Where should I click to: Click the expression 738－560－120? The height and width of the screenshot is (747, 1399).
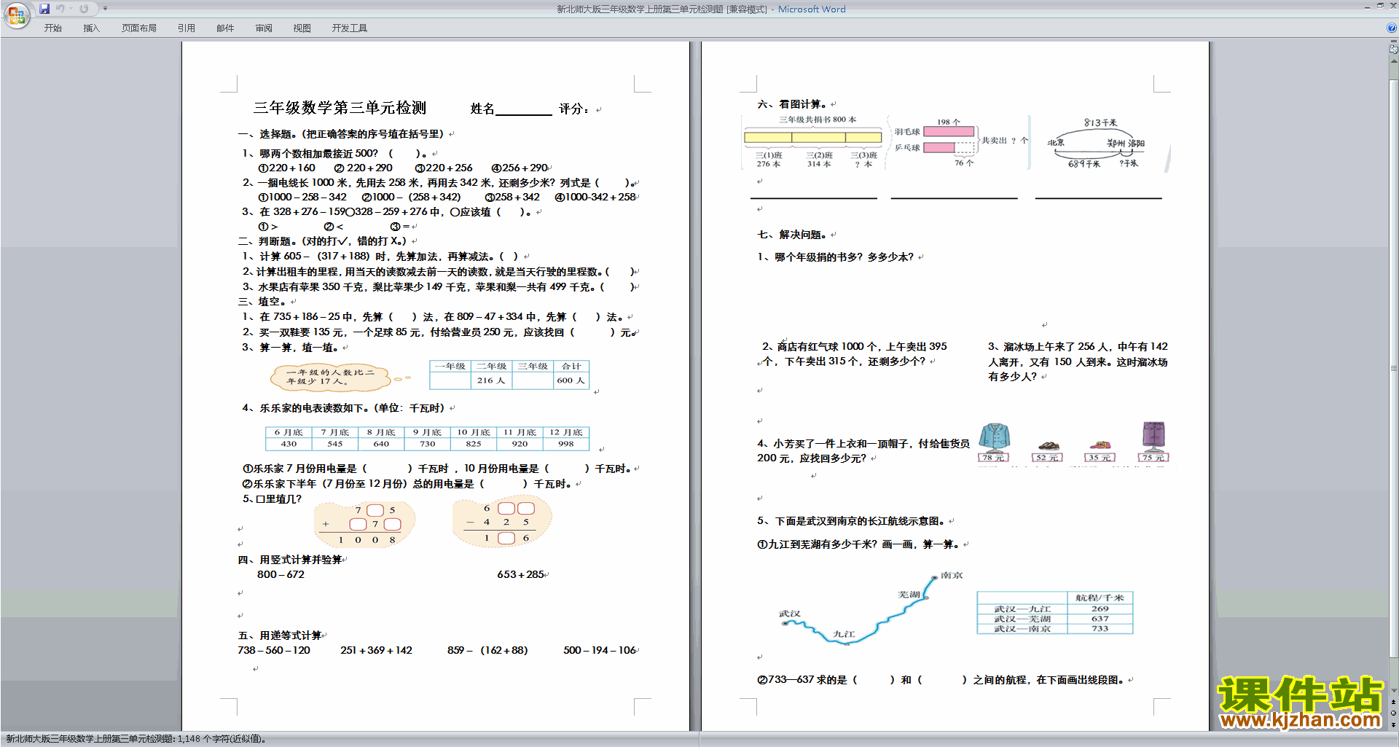[x=274, y=651]
